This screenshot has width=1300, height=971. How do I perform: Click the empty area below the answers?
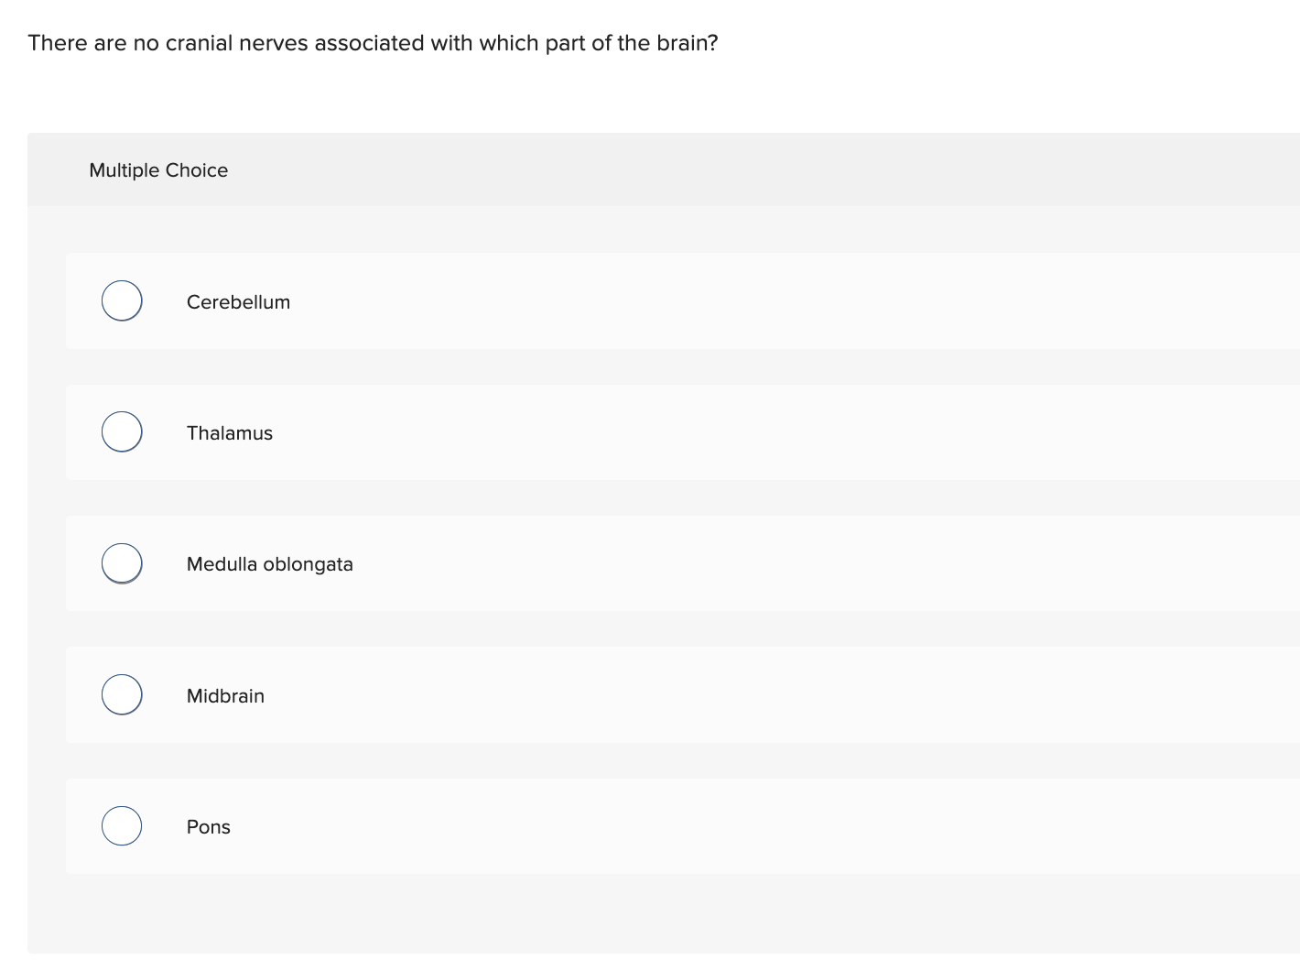tap(641, 916)
